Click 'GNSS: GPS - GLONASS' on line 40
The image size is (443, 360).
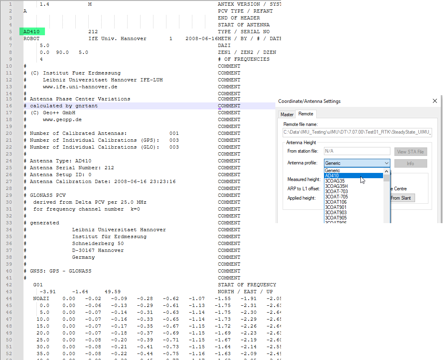pos(60,271)
